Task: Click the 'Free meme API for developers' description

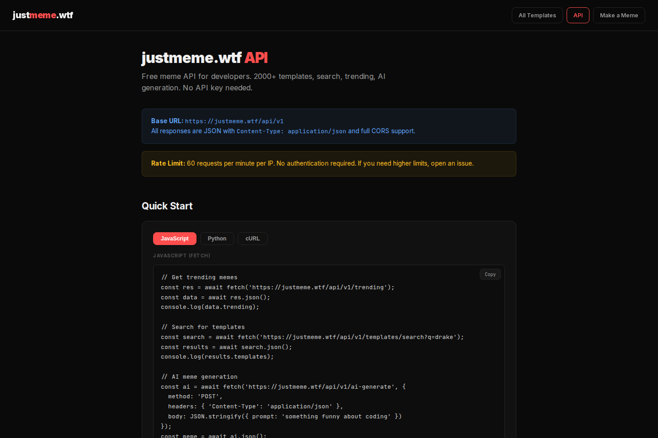Action: [x=264, y=82]
